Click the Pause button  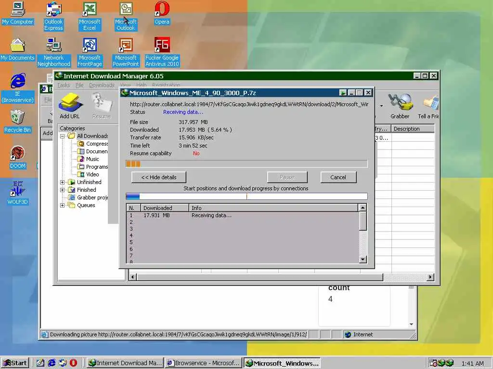(287, 177)
